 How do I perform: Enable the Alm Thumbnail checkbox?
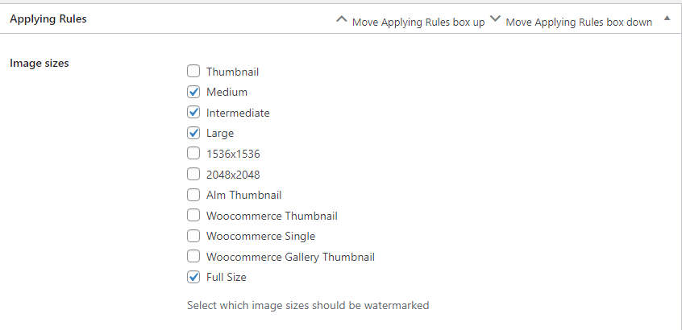tap(193, 195)
